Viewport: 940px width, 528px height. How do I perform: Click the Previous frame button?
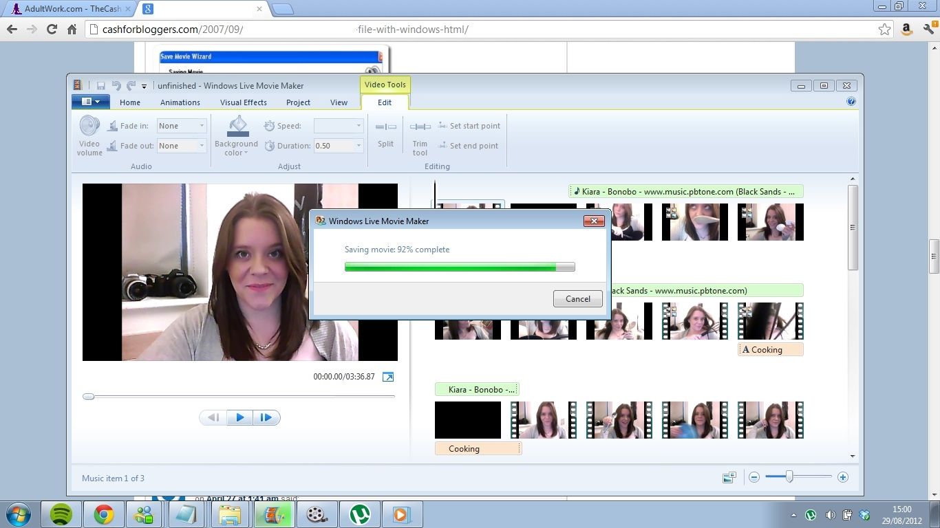point(213,417)
